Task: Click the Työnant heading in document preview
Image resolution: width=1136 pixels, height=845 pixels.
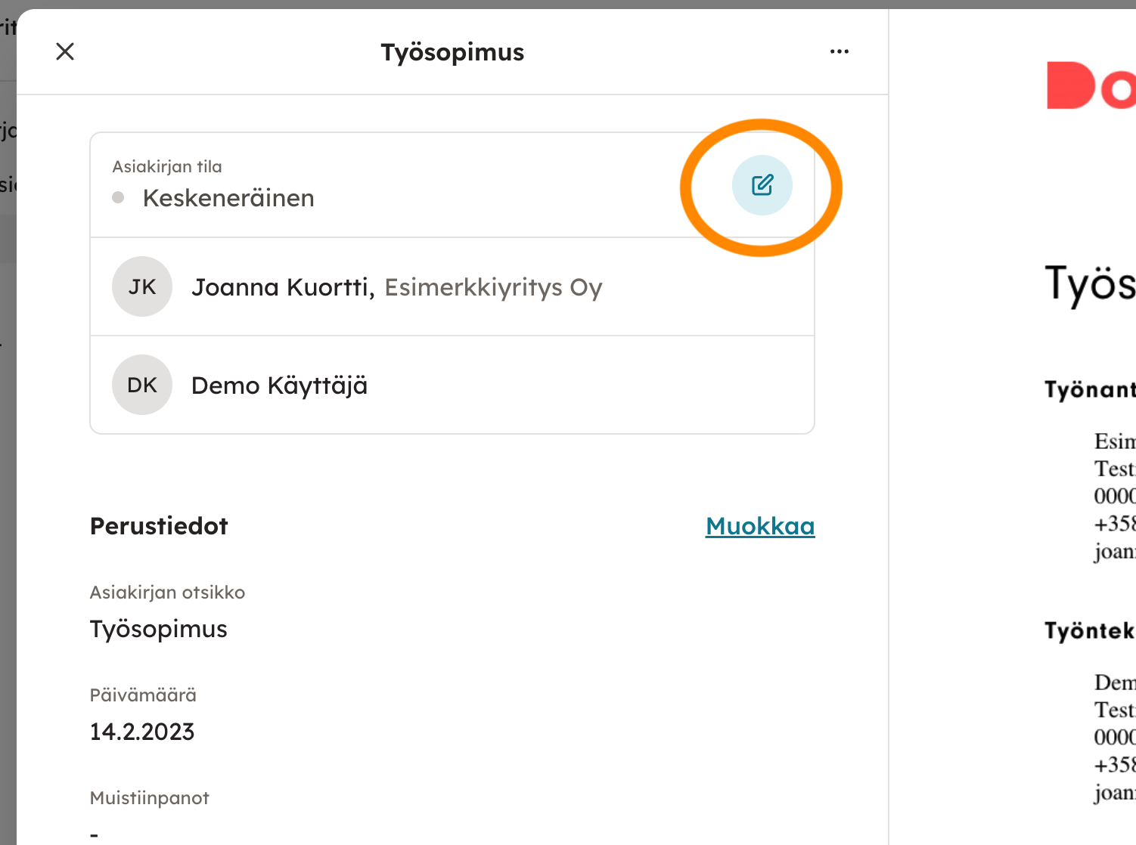Action: coord(1089,389)
